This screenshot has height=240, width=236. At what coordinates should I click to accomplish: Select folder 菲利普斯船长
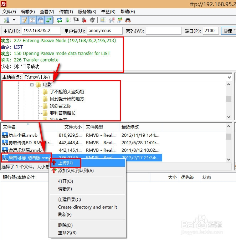(x=63, y=113)
